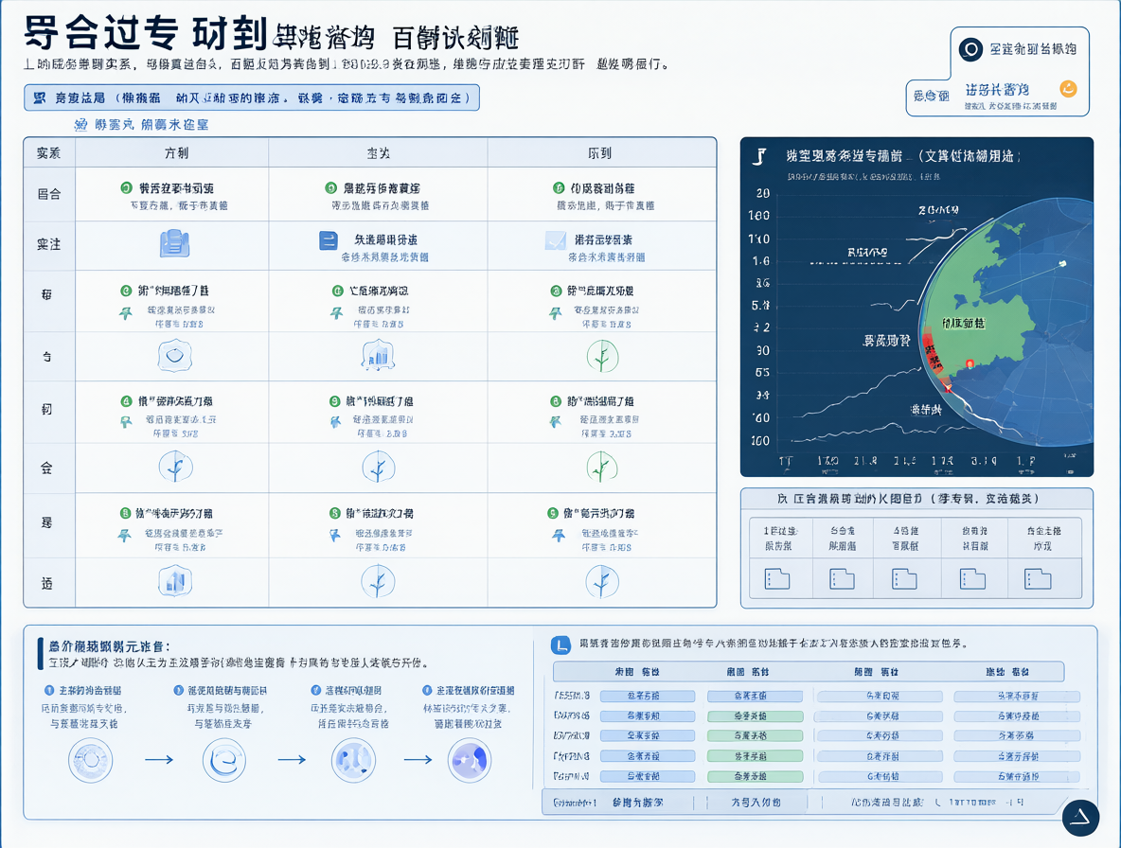Click the pale checkmark tile icon in the table
The image size is (1121, 848).
click(556, 240)
